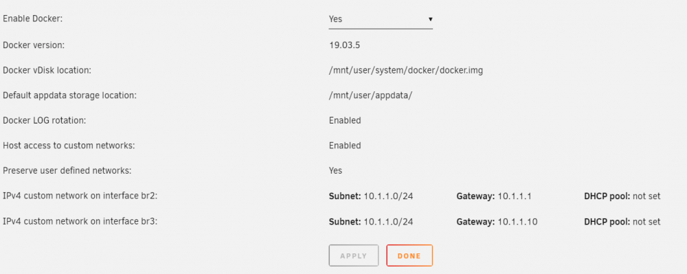The width and height of the screenshot is (687, 274).
Task: Open the Enable Docker dropdown
Action: click(x=381, y=19)
